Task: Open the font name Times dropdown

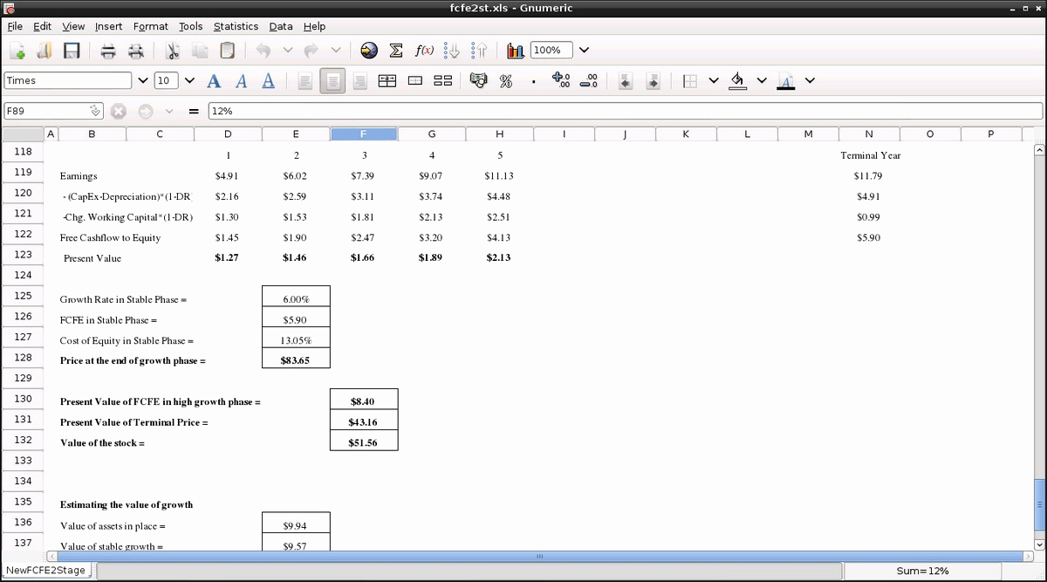Action: (x=143, y=81)
